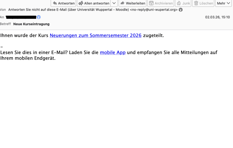Click the Betreff field label
Viewport: 233px width, 148px height.
(5, 24)
